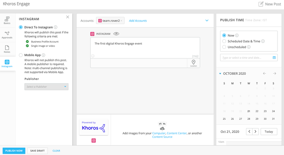Remove team.rover2 account chip
Viewport: 284px width, 155px height.
pos(121,21)
